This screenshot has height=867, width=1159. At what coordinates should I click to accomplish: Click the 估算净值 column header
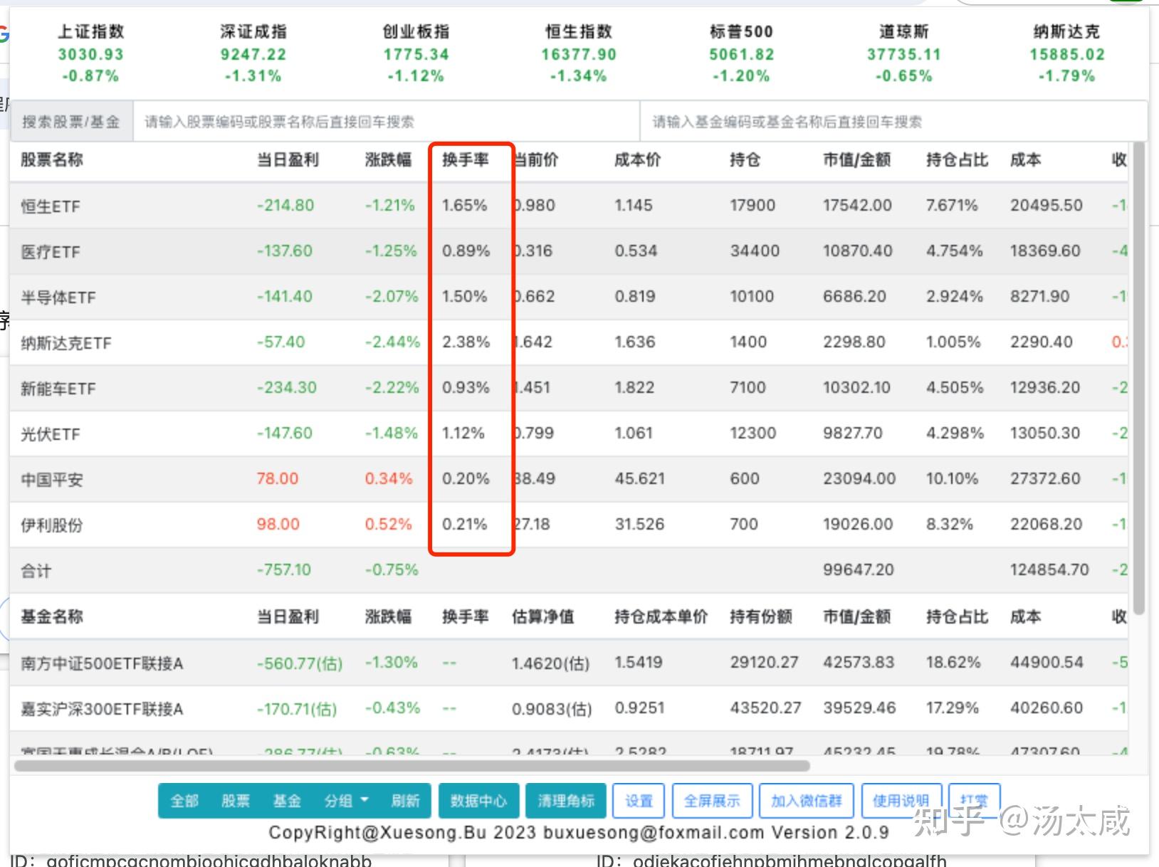(543, 616)
